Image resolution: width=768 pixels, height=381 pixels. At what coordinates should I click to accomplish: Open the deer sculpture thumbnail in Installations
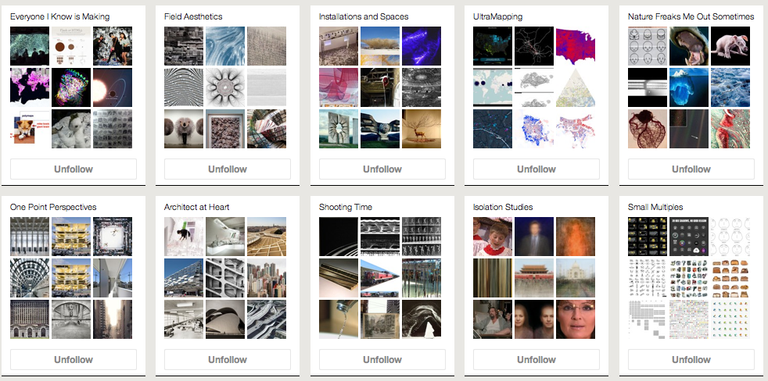pyautogui.click(x=422, y=129)
